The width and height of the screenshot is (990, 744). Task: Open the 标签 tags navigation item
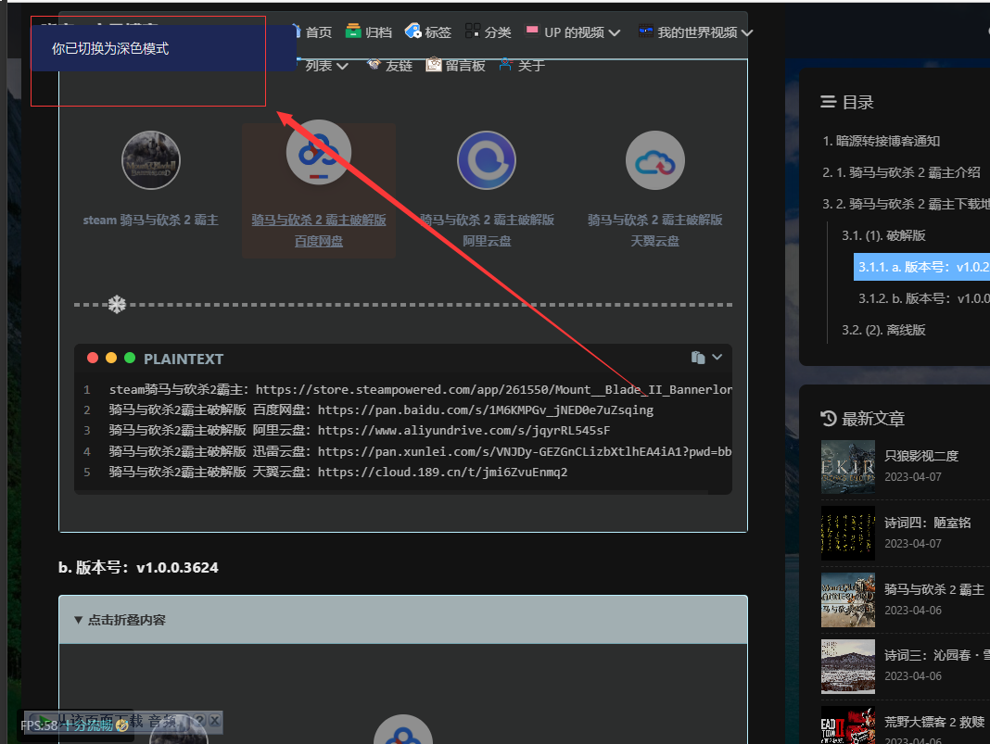point(428,32)
